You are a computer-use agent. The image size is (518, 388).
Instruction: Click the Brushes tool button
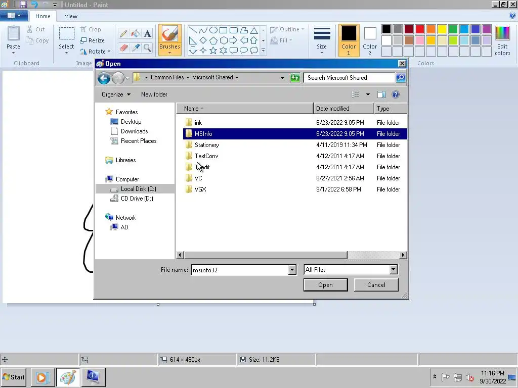pos(170,39)
